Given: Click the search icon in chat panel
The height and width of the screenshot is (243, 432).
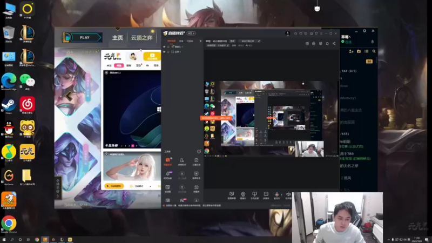Looking at the screenshot, I should coord(374,51).
